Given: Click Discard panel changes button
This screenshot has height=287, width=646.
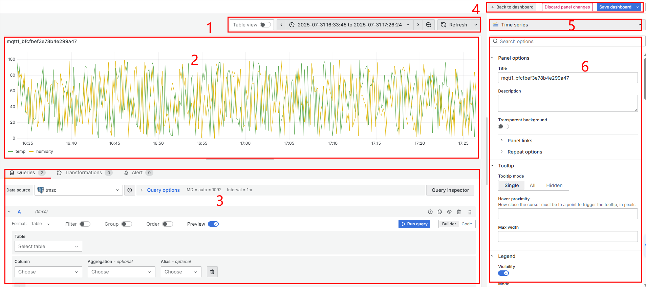Looking at the screenshot, I should [567, 7].
